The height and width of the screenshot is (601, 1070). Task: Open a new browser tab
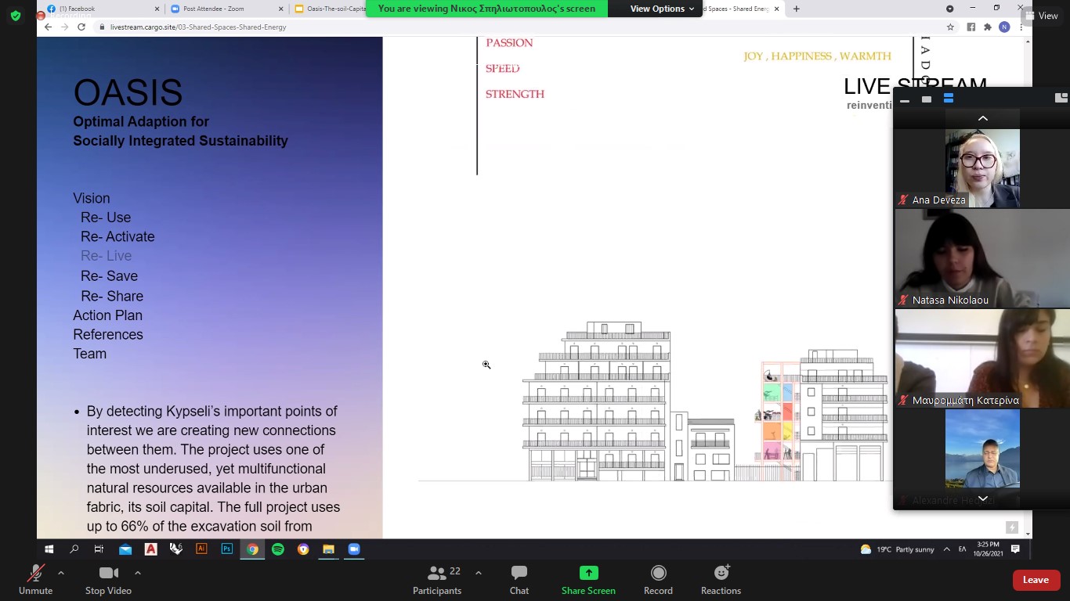[x=797, y=9]
